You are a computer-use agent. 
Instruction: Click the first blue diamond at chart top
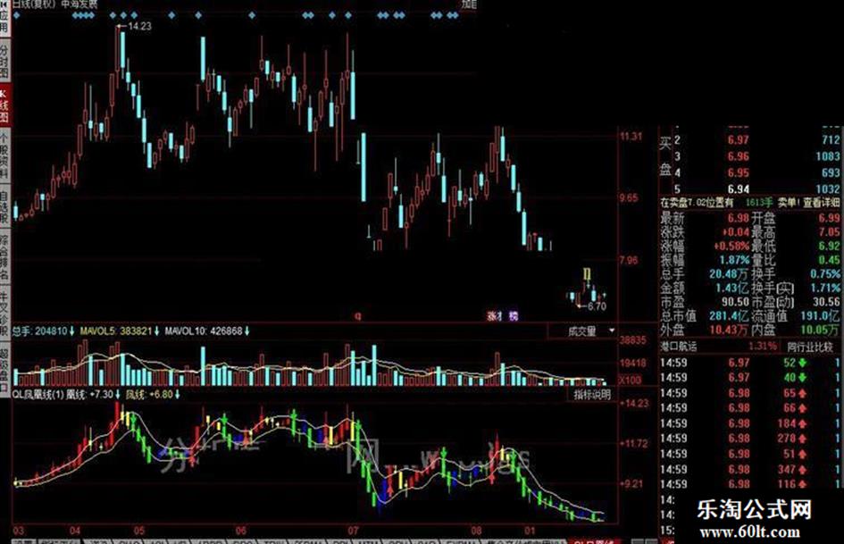pyautogui.click(x=16, y=15)
